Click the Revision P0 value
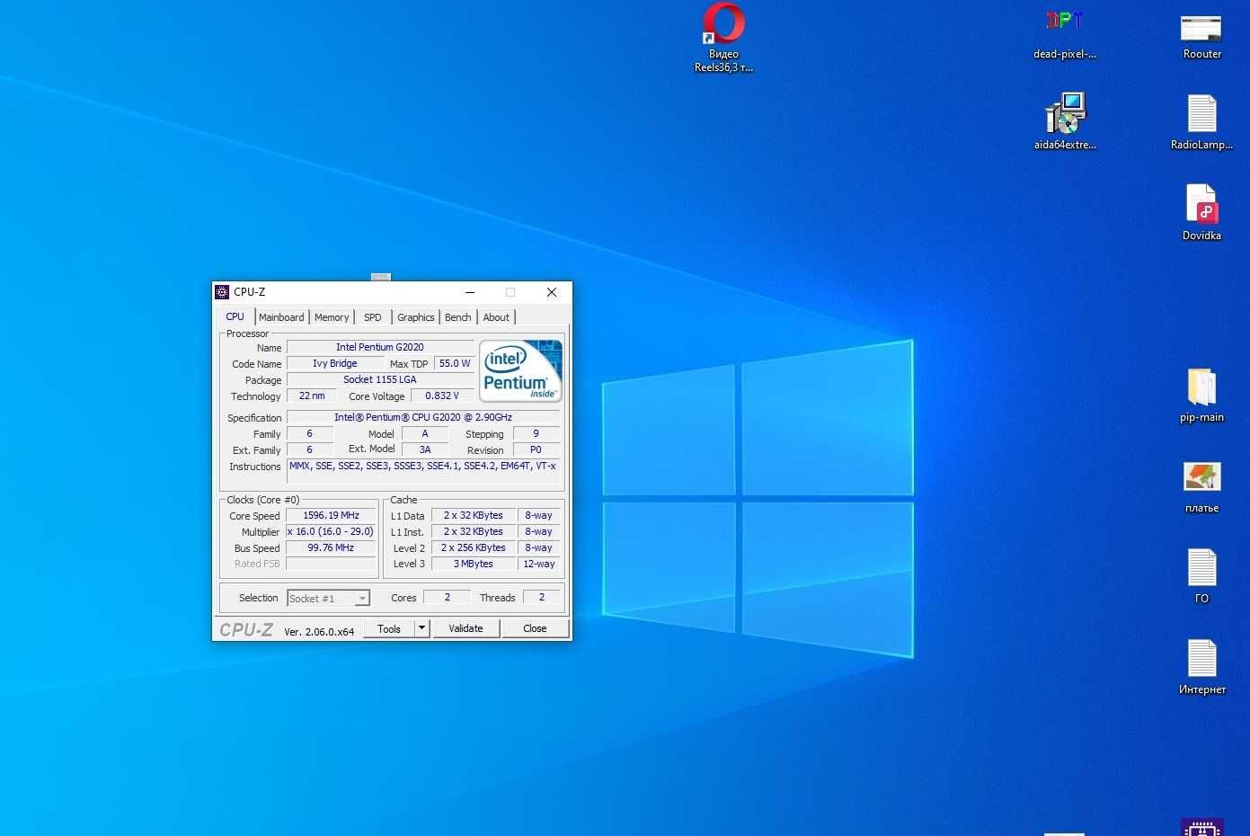This screenshot has width=1250, height=836. [536, 449]
